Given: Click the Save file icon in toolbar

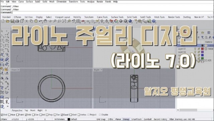Looking at the screenshot, I should (x=12, y=21).
